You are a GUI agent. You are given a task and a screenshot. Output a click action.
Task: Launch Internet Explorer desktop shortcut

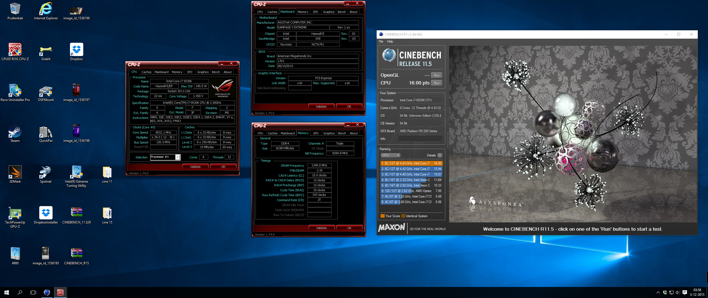(46, 11)
